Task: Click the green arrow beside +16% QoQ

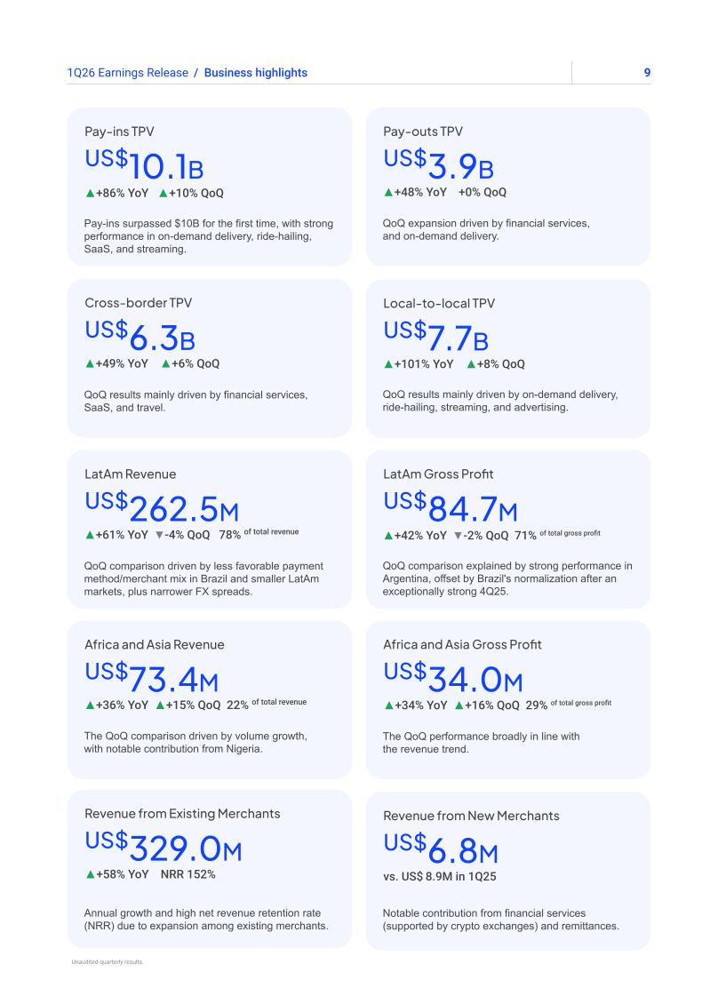Action: click(x=459, y=705)
